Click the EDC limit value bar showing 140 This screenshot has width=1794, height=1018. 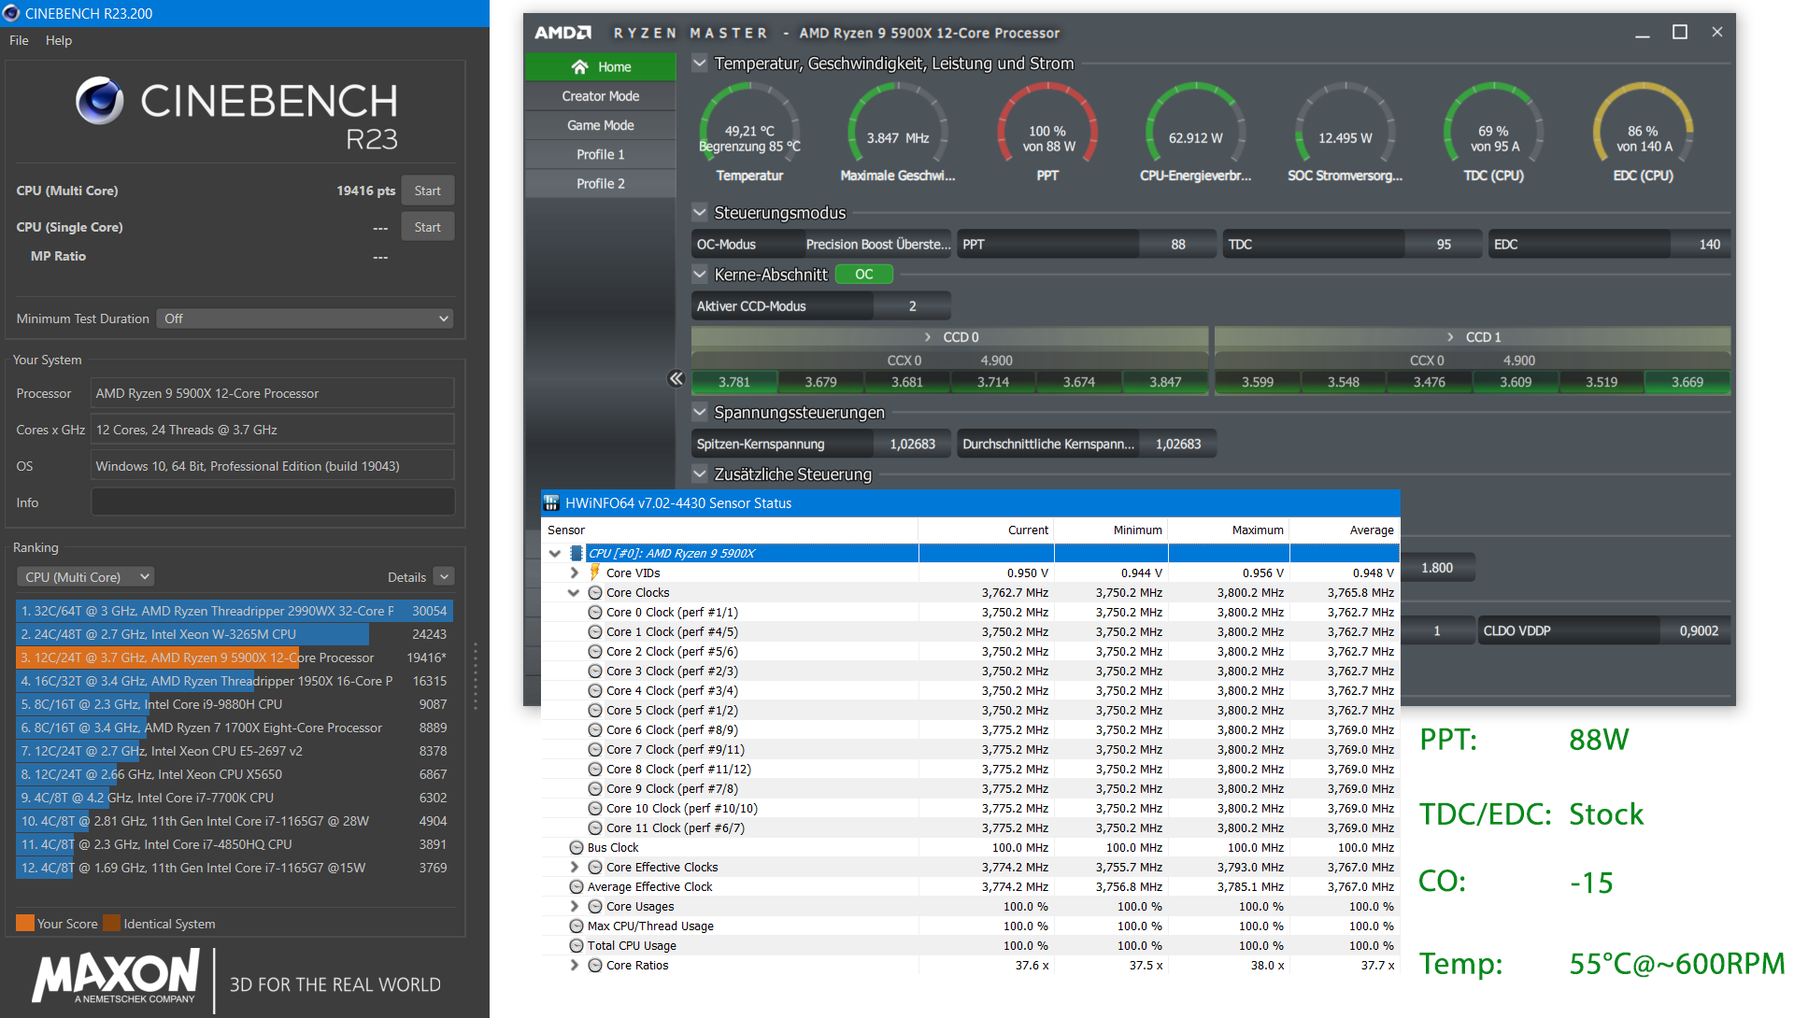point(1610,244)
